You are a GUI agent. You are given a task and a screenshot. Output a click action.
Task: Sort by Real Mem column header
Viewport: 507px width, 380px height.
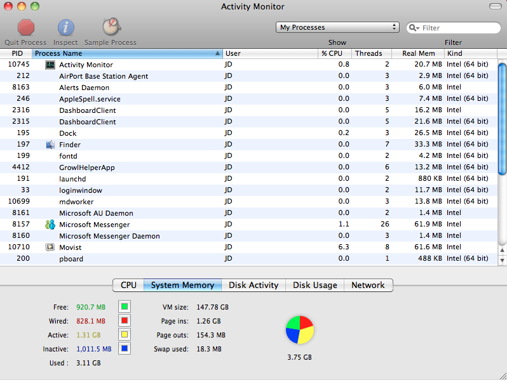click(x=418, y=53)
